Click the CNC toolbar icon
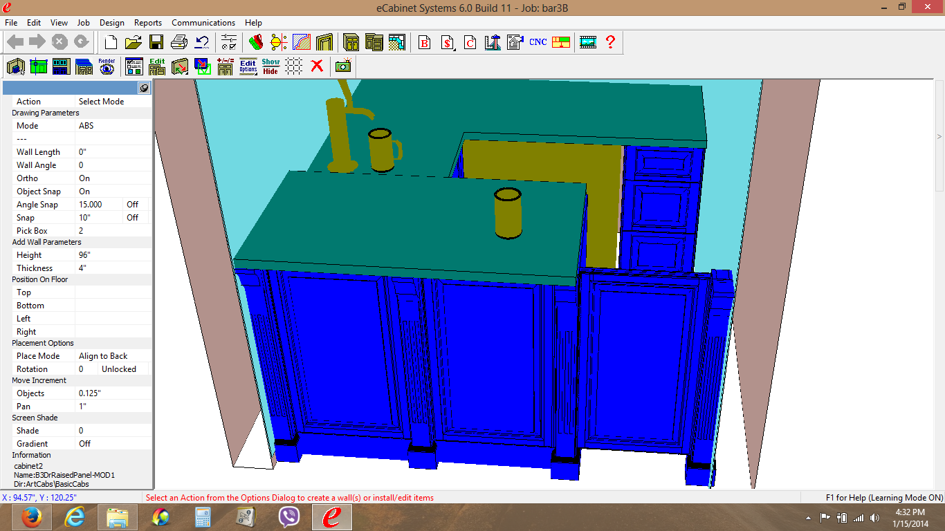Screen dimensions: 945x531 coord(538,42)
